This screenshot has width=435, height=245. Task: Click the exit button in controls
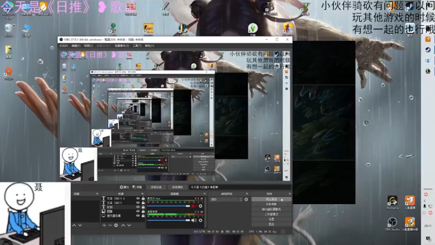pos(271,224)
